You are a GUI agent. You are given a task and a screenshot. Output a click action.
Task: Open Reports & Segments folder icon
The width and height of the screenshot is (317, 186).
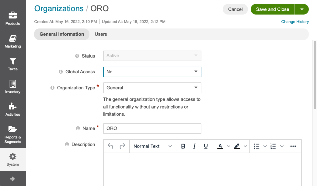pos(13,129)
